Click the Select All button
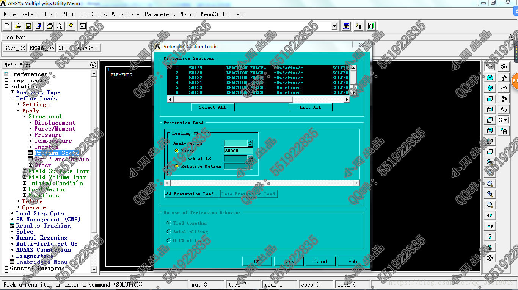This screenshot has height=290, width=518. (x=212, y=107)
